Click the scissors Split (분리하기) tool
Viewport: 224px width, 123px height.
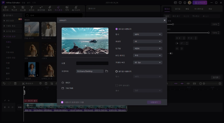pyautogui.click(x=28, y=84)
